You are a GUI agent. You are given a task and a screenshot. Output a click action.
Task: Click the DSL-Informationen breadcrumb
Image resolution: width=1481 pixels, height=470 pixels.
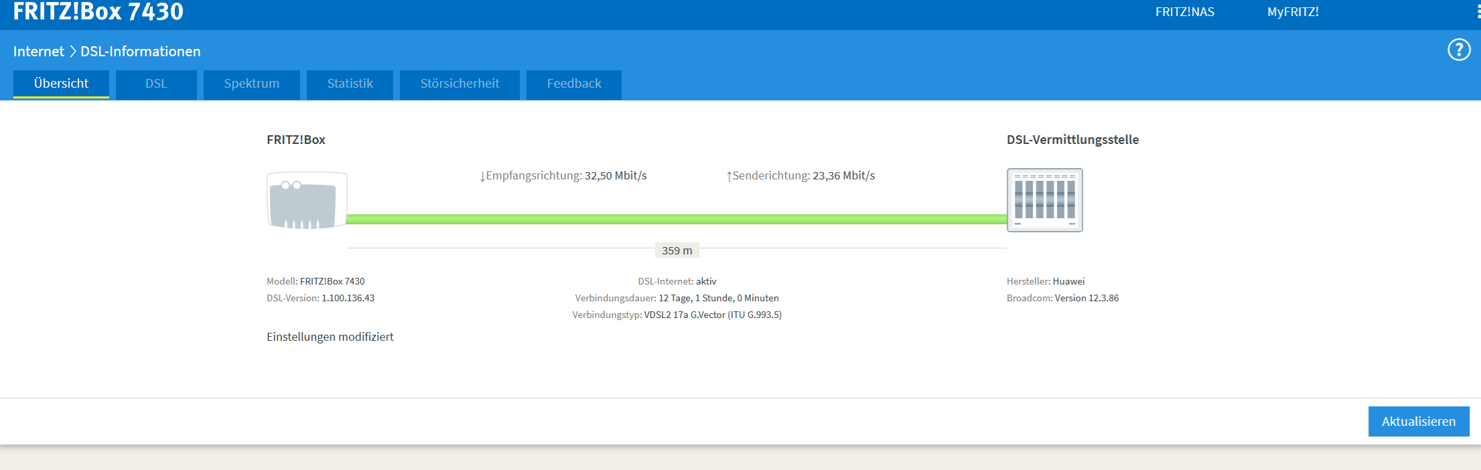(x=141, y=52)
